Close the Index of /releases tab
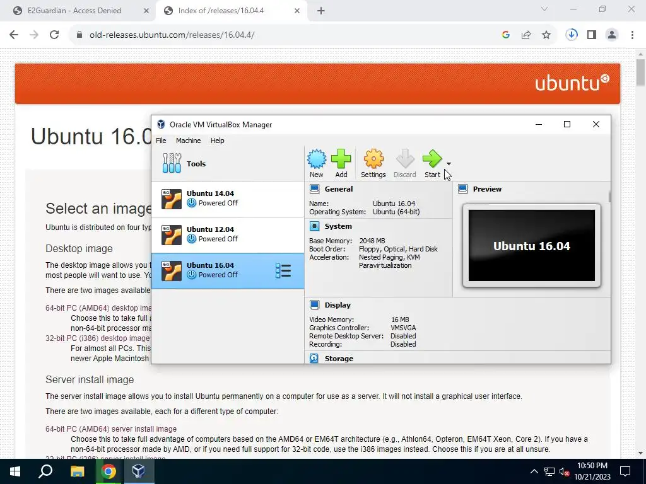This screenshot has width=646, height=484. (297, 11)
